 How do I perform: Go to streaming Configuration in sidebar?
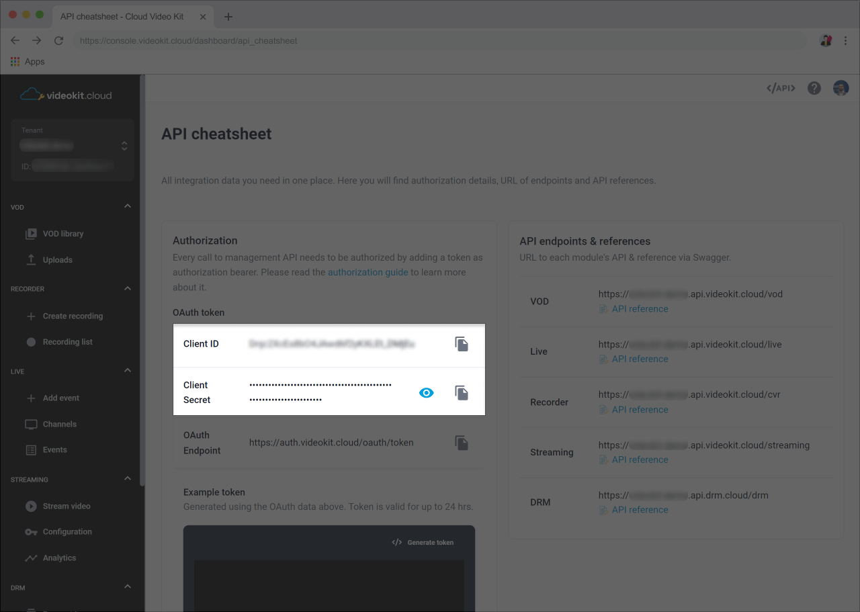pyautogui.click(x=58, y=532)
